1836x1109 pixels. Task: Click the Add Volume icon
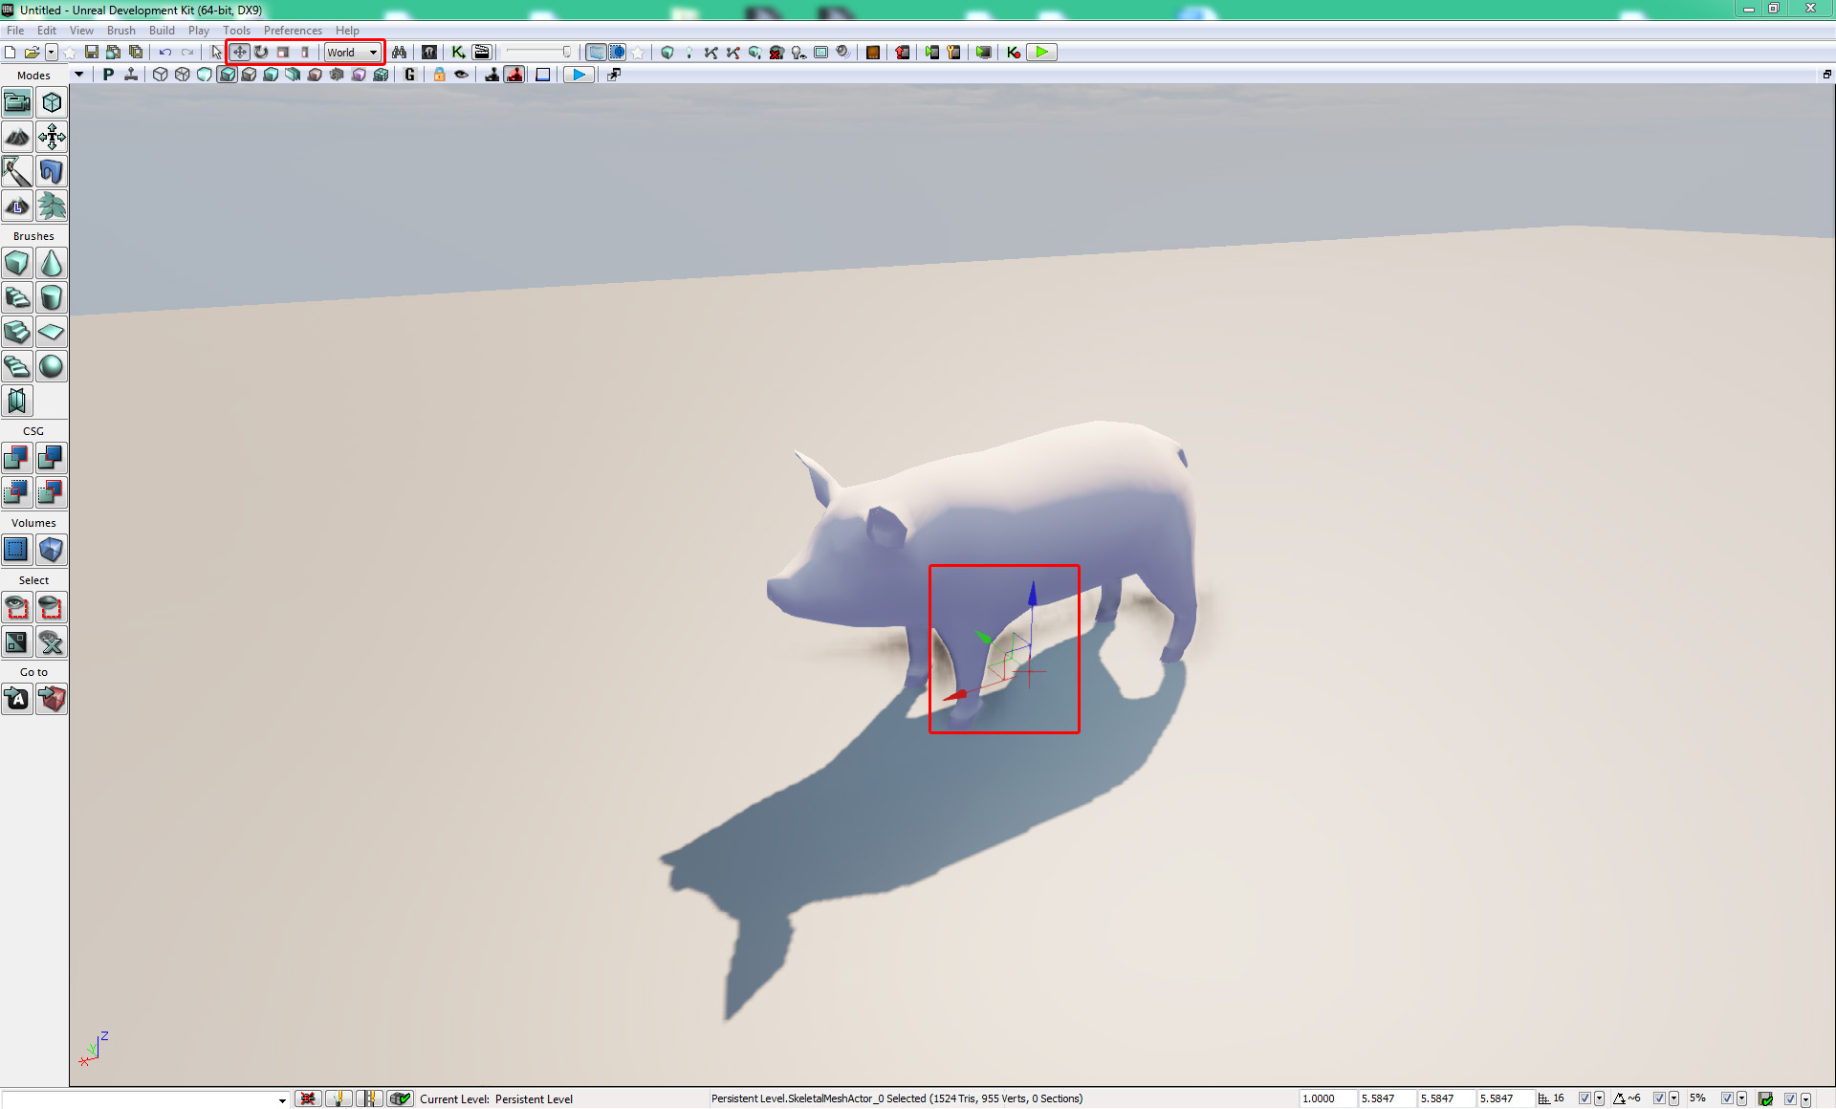pos(52,550)
